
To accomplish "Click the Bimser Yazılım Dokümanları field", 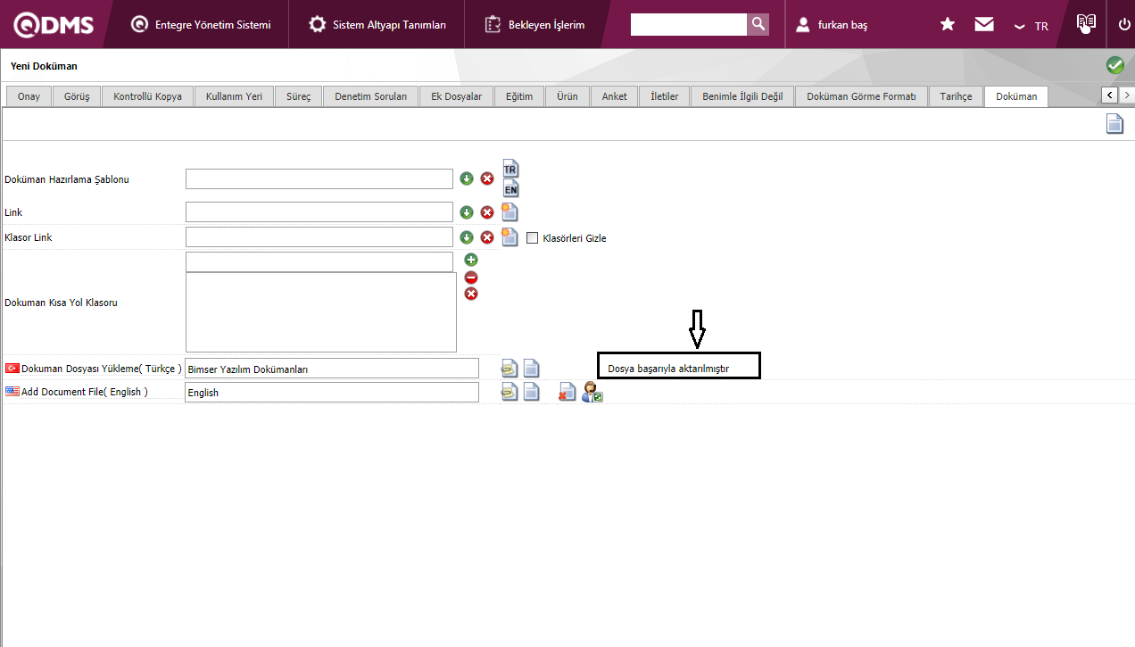I will [332, 369].
